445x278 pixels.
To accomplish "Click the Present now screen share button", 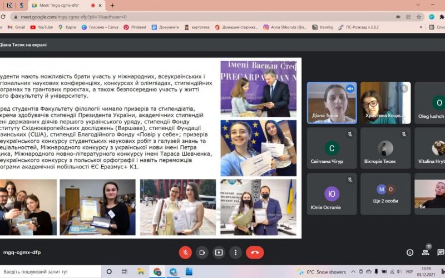I will pos(219,252).
